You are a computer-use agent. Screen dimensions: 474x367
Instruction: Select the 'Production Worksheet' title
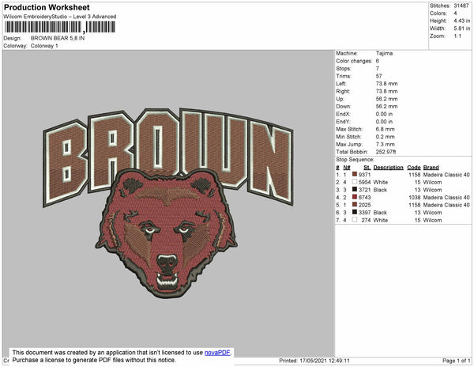(x=47, y=7)
